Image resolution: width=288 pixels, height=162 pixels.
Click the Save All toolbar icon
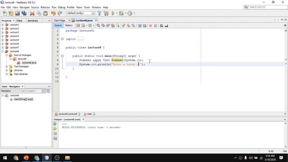tap(24, 13)
